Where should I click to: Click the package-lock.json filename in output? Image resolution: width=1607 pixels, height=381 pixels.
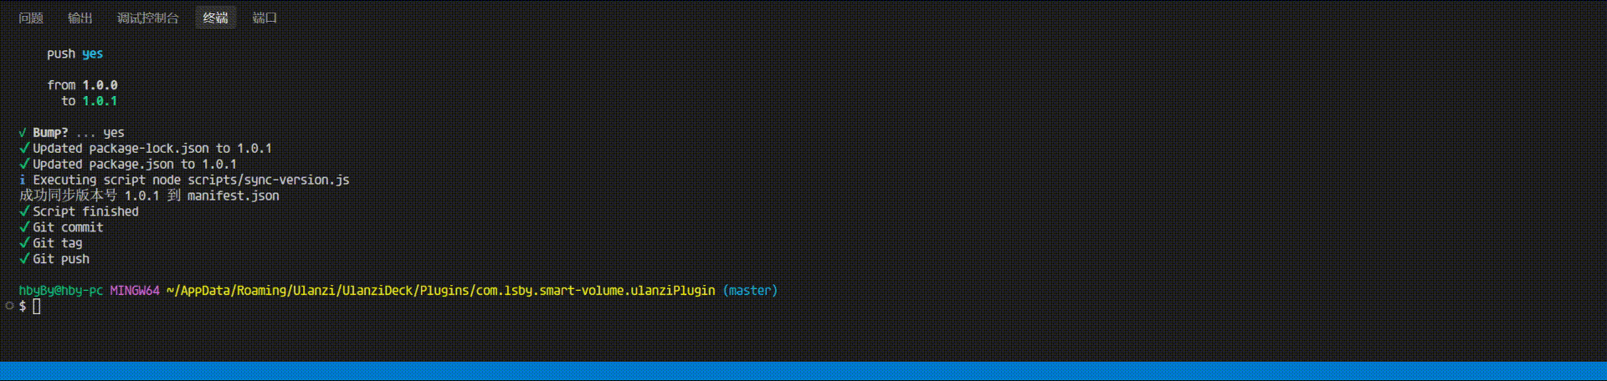(149, 148)
